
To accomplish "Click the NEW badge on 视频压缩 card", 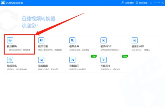I will [125, 56].
